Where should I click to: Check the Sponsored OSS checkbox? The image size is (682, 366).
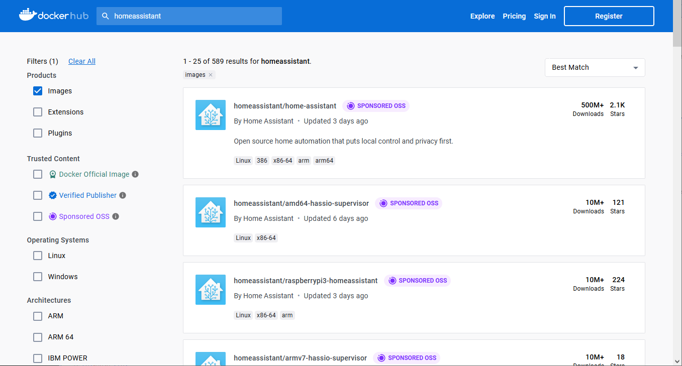point(38,216)
